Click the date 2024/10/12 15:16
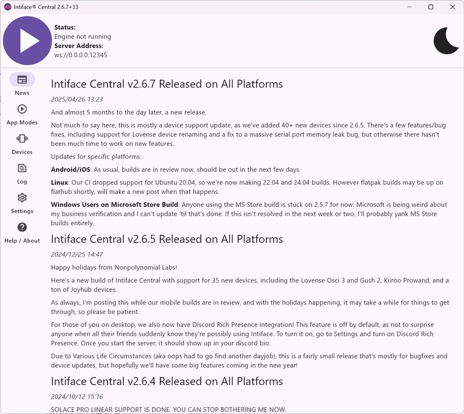The height and width of the screenshot is (414, 464). coord(77,397)
